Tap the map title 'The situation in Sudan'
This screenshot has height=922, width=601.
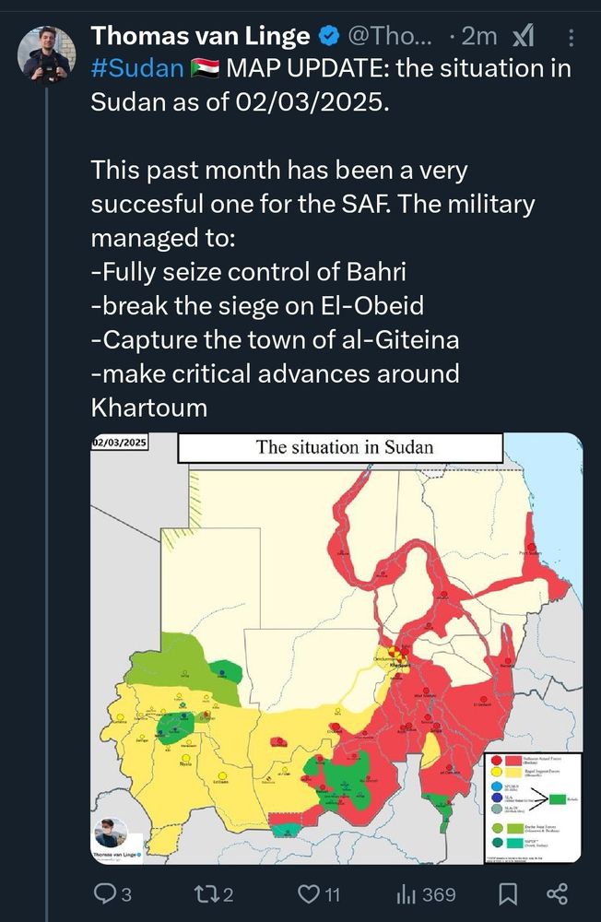(x=344, y=447)
